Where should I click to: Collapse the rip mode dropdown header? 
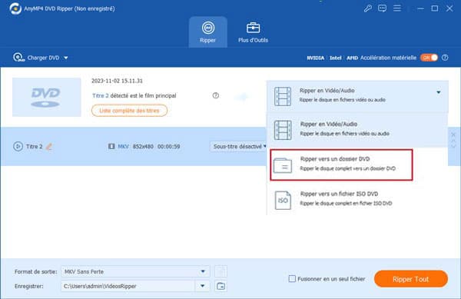(x=357, y=96)
